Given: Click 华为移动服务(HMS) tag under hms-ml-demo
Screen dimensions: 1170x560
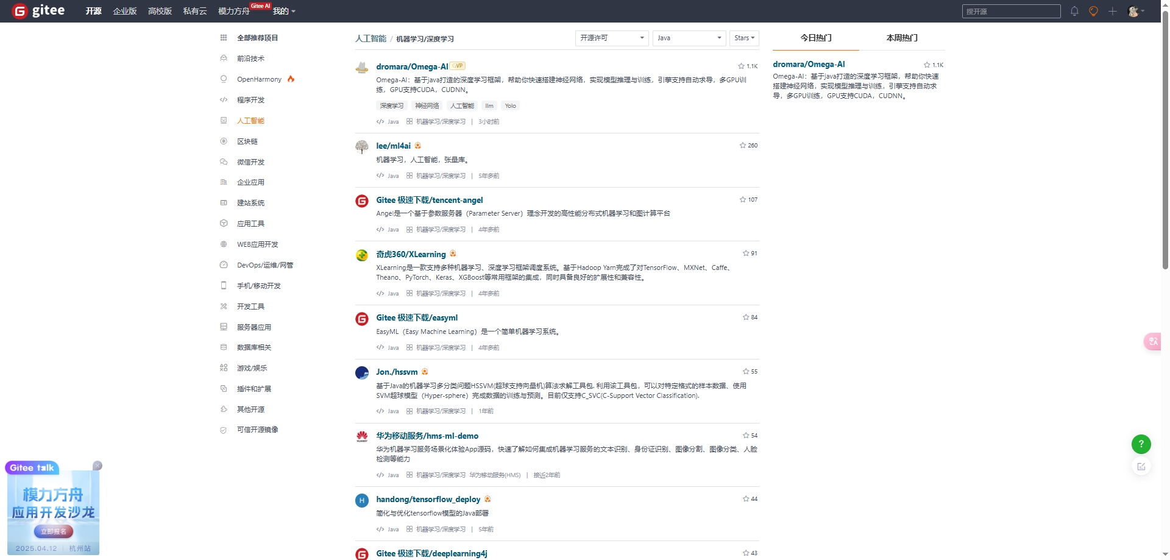Looking at the screenshot, I should coord(495,475).
